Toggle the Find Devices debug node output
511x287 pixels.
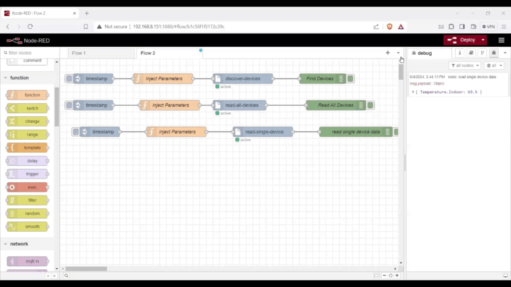tap(350, 79)
